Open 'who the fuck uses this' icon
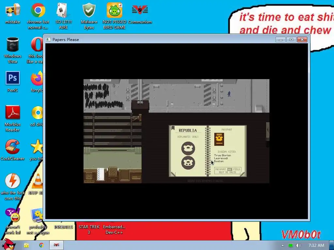This screenshot has width=334, height=250. coord(13,187)
